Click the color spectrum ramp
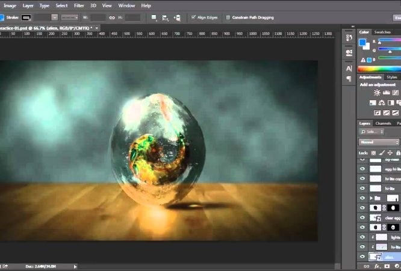The width and height of the screenshot is (401, 271). [x=379, y=69]
